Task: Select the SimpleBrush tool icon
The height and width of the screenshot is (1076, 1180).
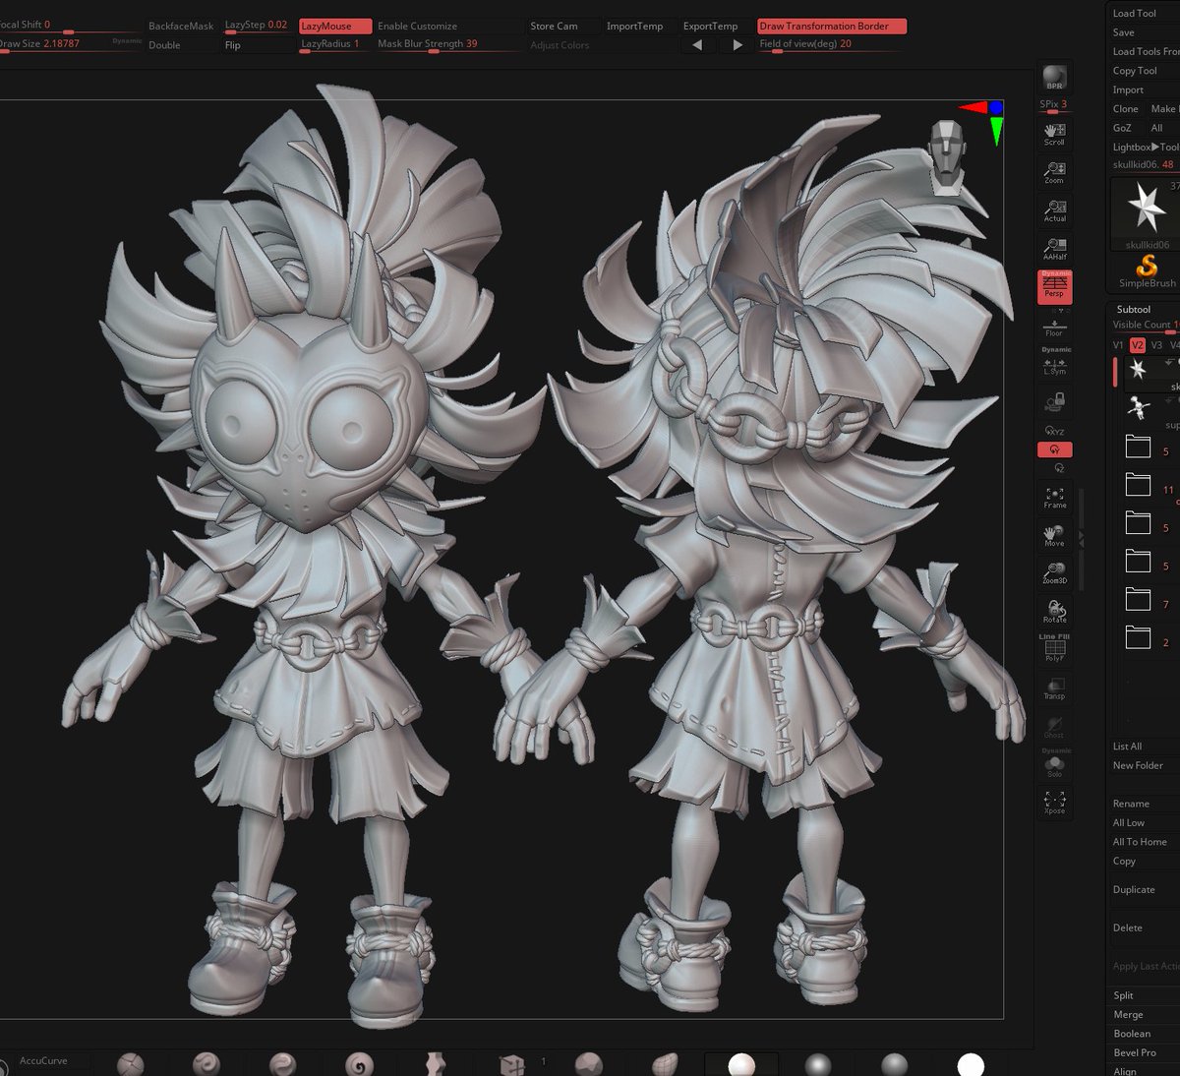Action: [1147, 271]
